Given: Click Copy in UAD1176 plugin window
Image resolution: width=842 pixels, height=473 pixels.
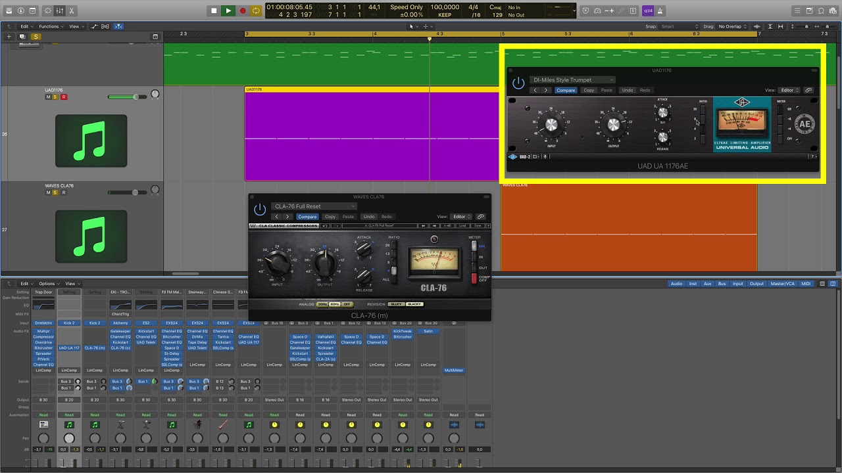Looking at the screenshot, I should coord(589,90).
